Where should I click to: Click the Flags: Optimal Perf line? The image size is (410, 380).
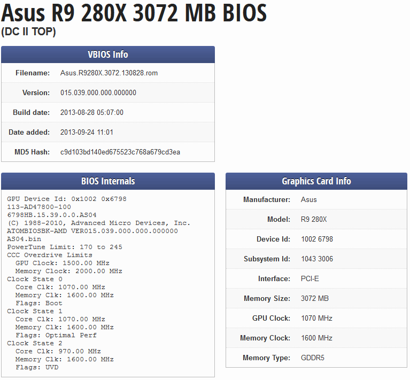[56, 335]
